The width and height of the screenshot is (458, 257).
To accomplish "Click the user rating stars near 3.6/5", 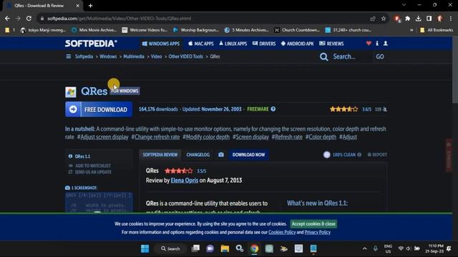I will point(343,109).
